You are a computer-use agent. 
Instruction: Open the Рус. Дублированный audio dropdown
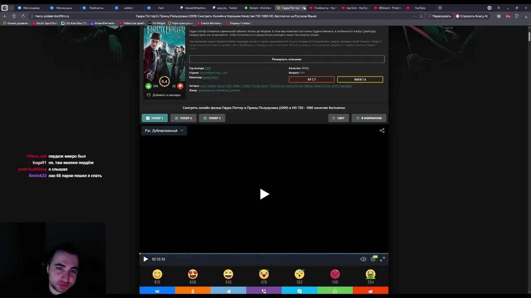click(x=164, y=130)
